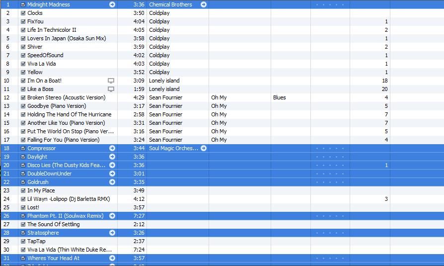Viewport: 444px width, 266px height.
Task: Toggle the I'm On a Boat! checkbox
Action: [x=23, y=81]
